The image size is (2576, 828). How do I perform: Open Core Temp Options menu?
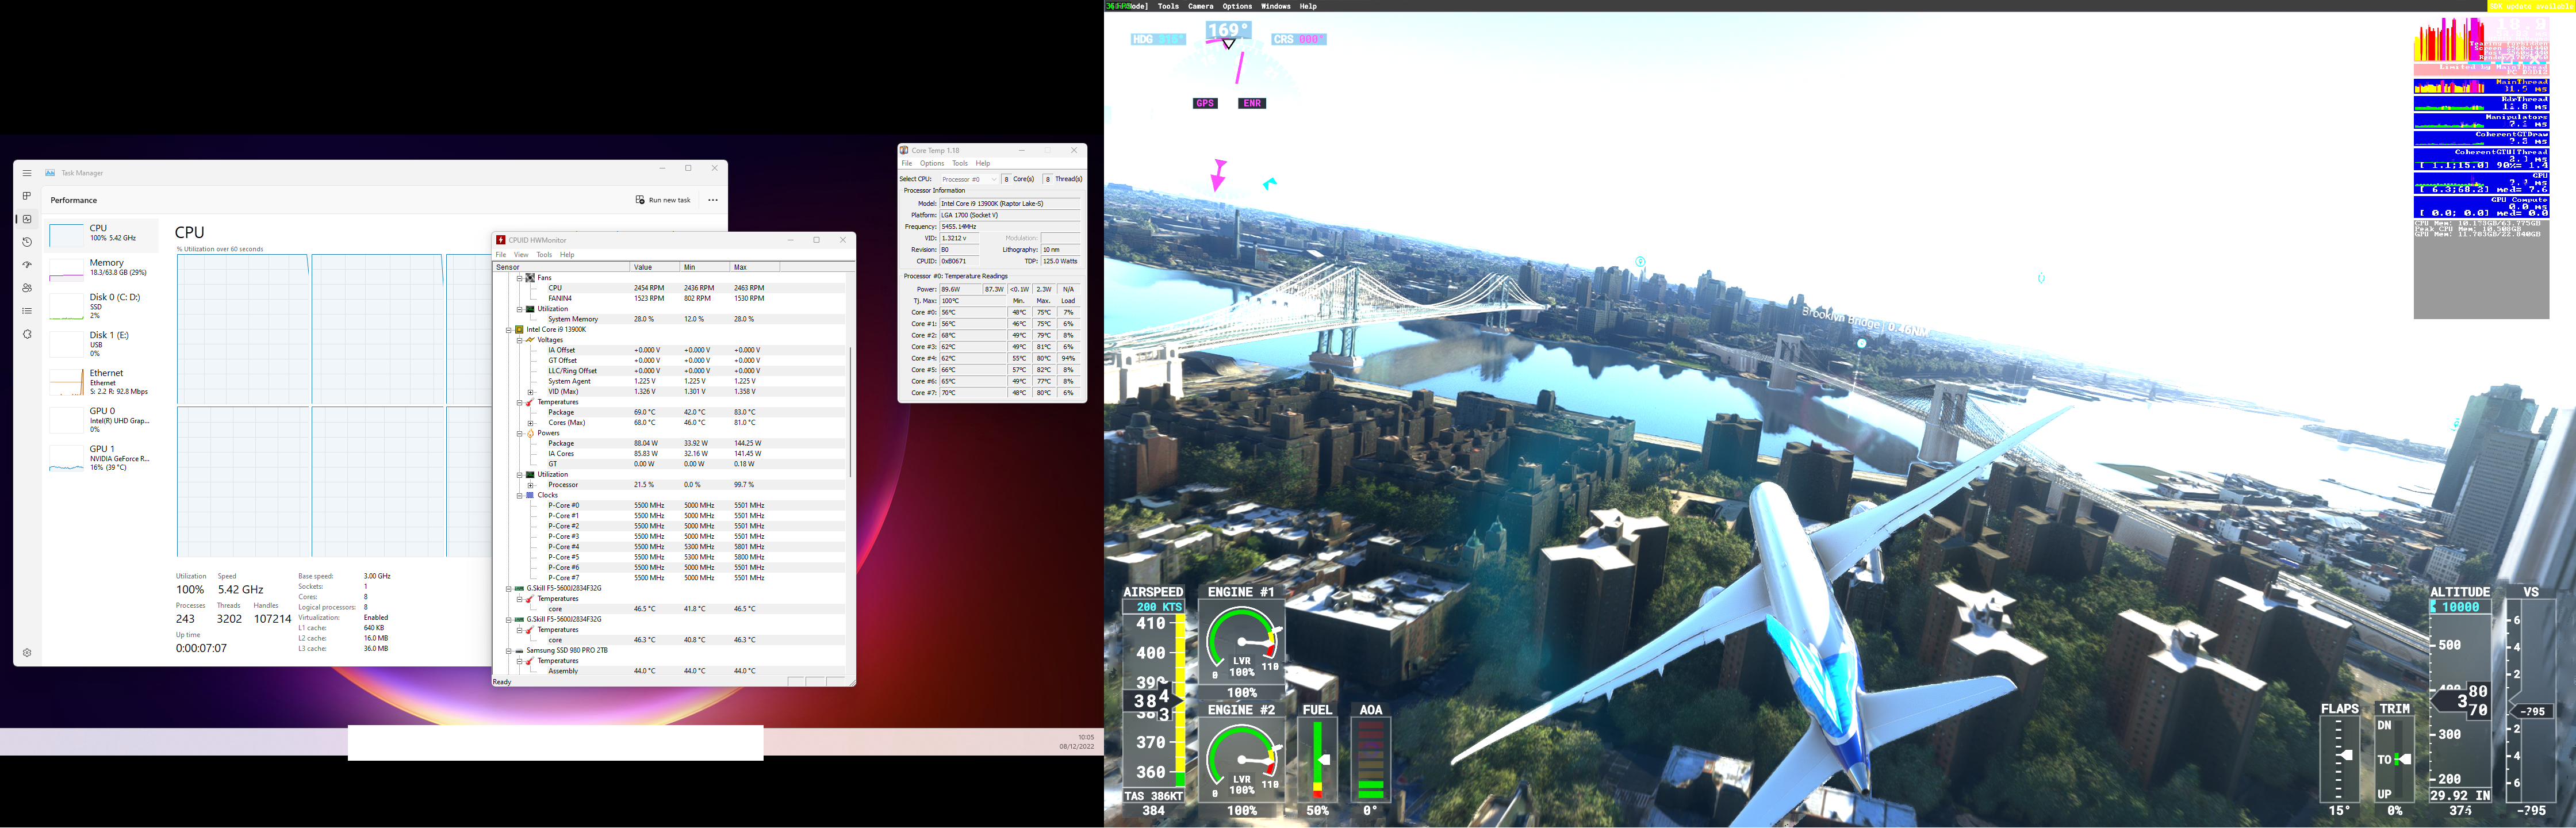(932, 163)
